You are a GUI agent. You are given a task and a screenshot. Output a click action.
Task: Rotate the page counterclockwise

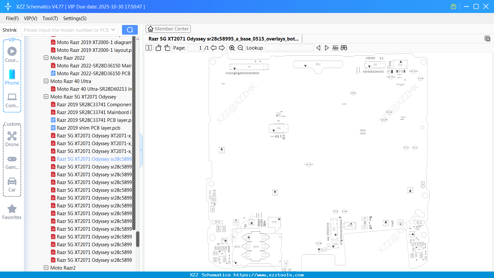click(158, 48)
